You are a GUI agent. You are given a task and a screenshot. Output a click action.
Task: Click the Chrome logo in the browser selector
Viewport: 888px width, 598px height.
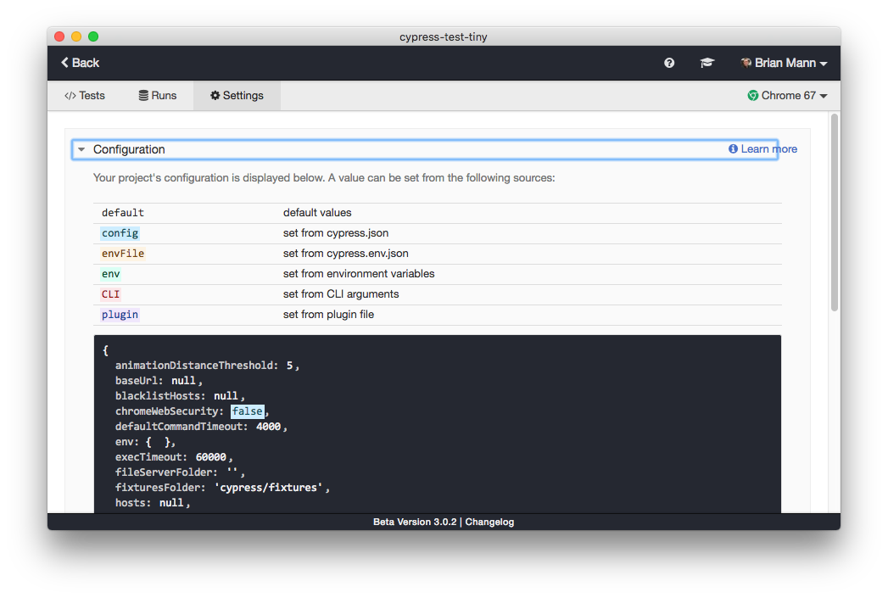[751, 96]
